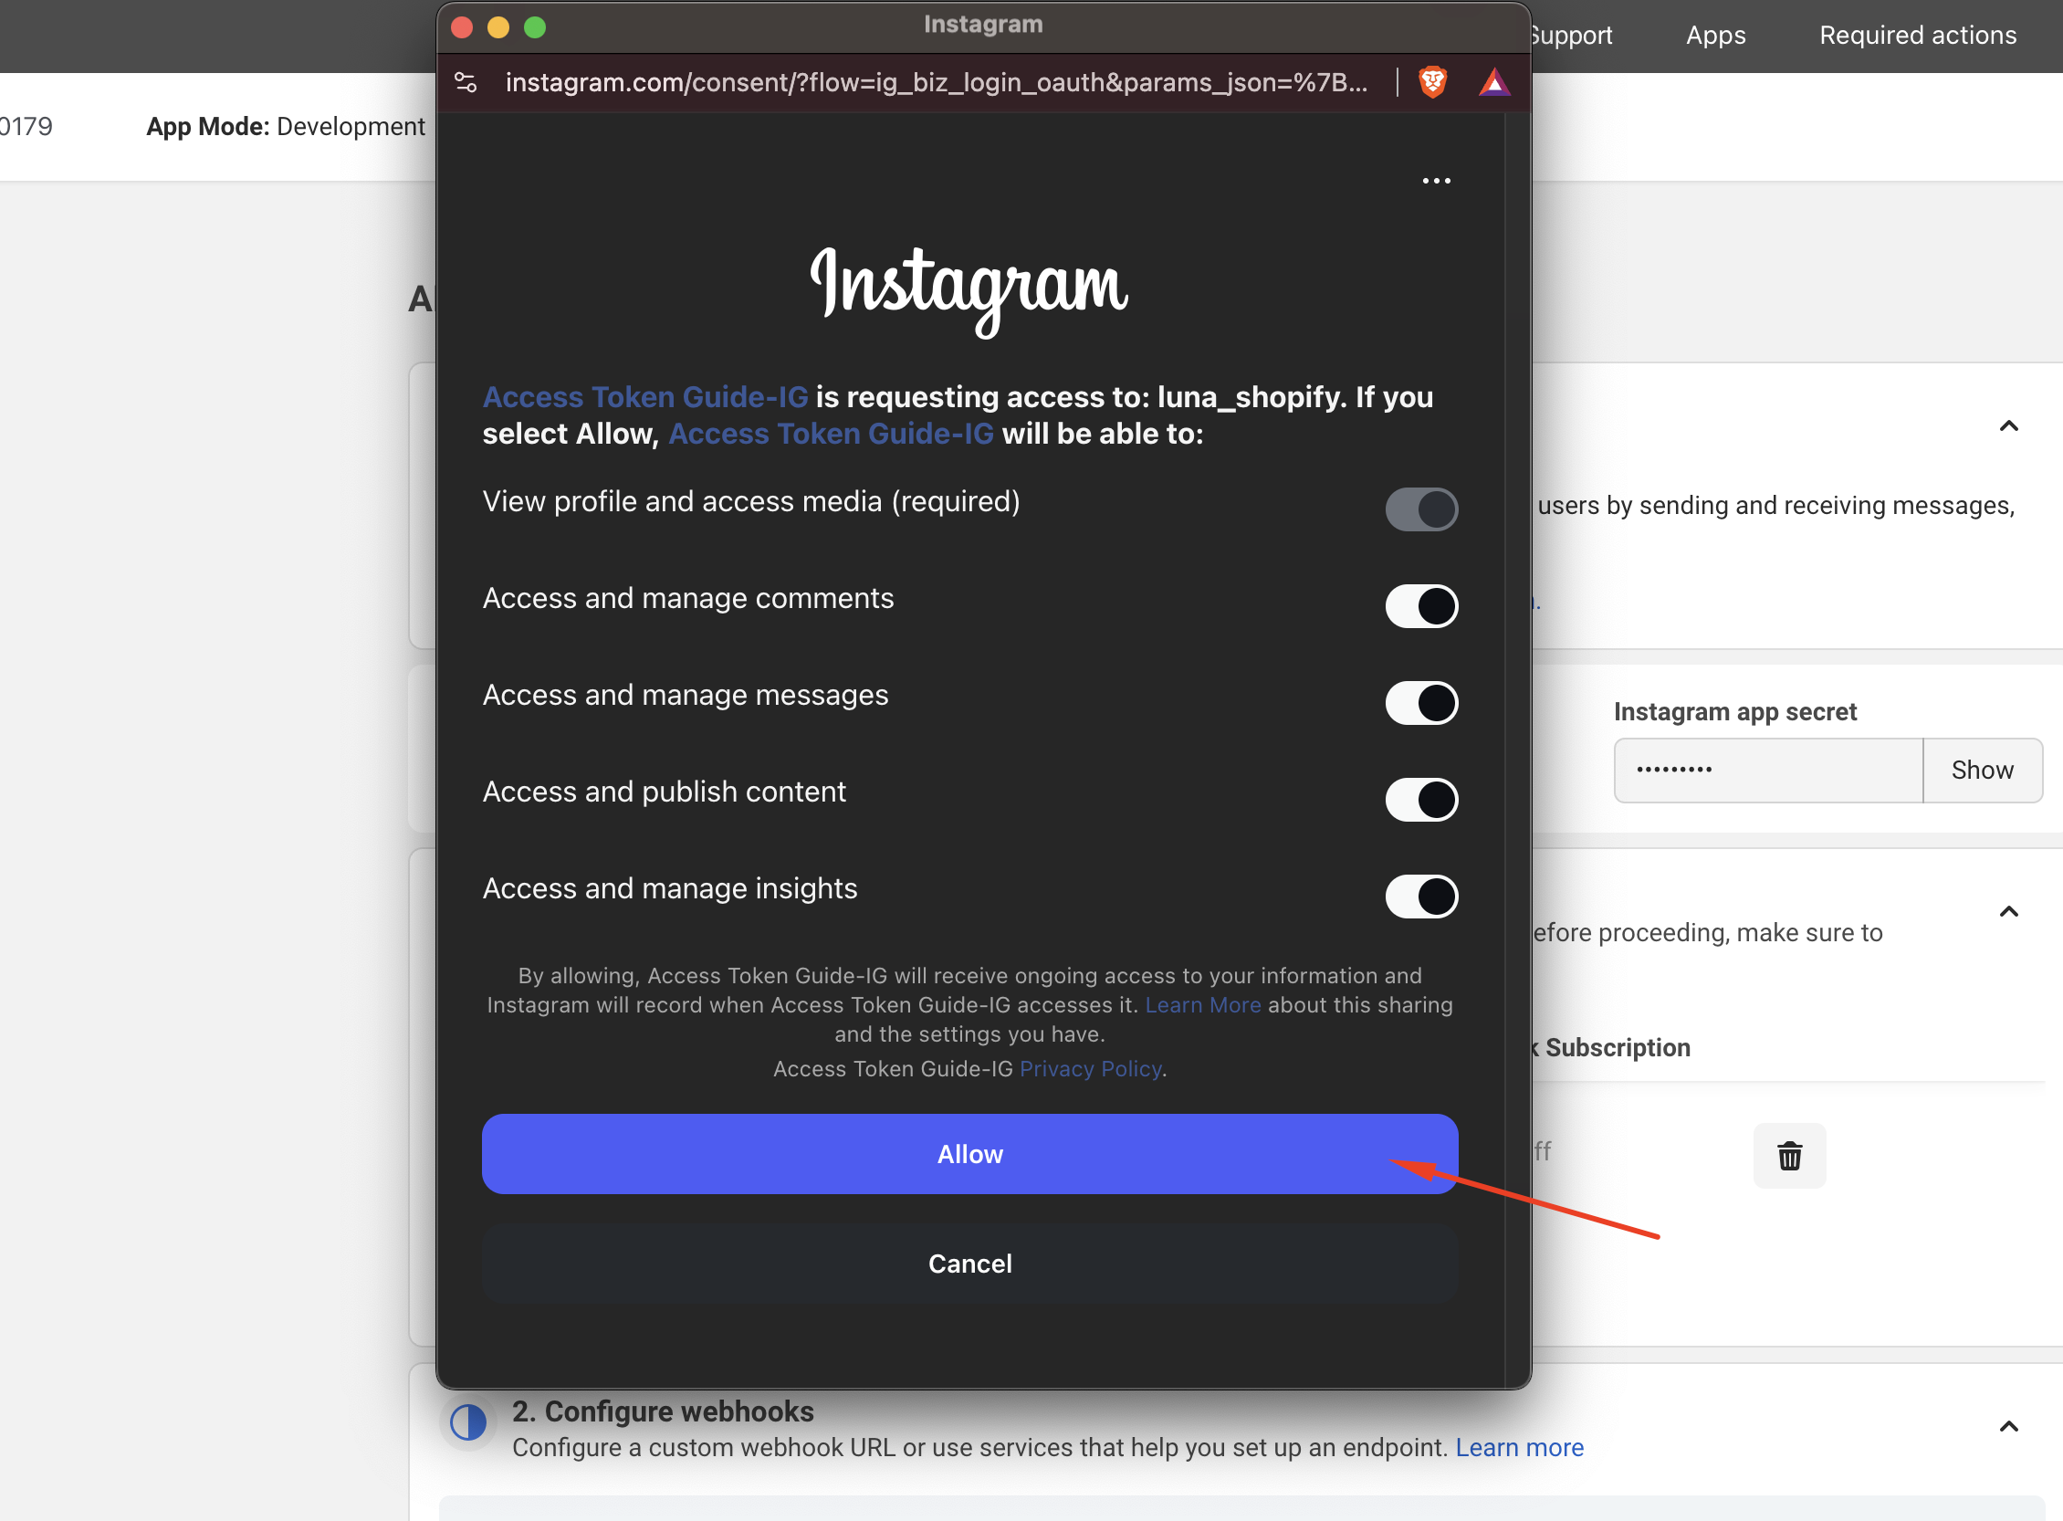
Task: Collapse the section above Subscription chevron
Action: click(x=2007, y=911)
